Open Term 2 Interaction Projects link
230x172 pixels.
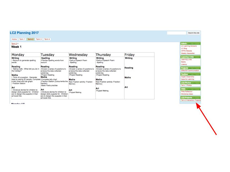click(191, 100)
